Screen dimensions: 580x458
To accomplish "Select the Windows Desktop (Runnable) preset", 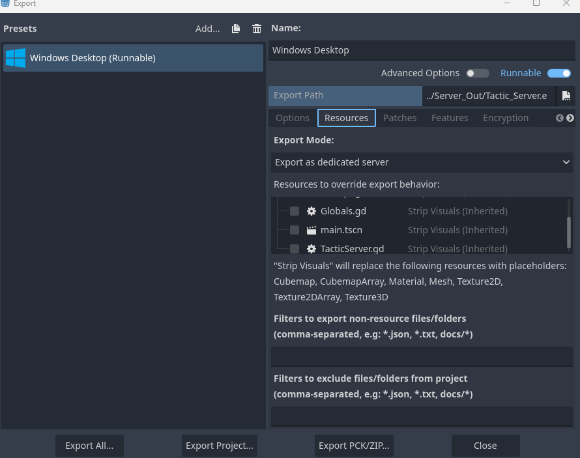I will coord(133,58).
